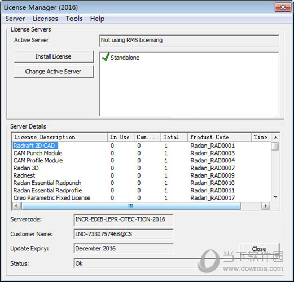This screenshot has width=294, height=282.
Task: Select the Standalone server entry
Action: 125,58
